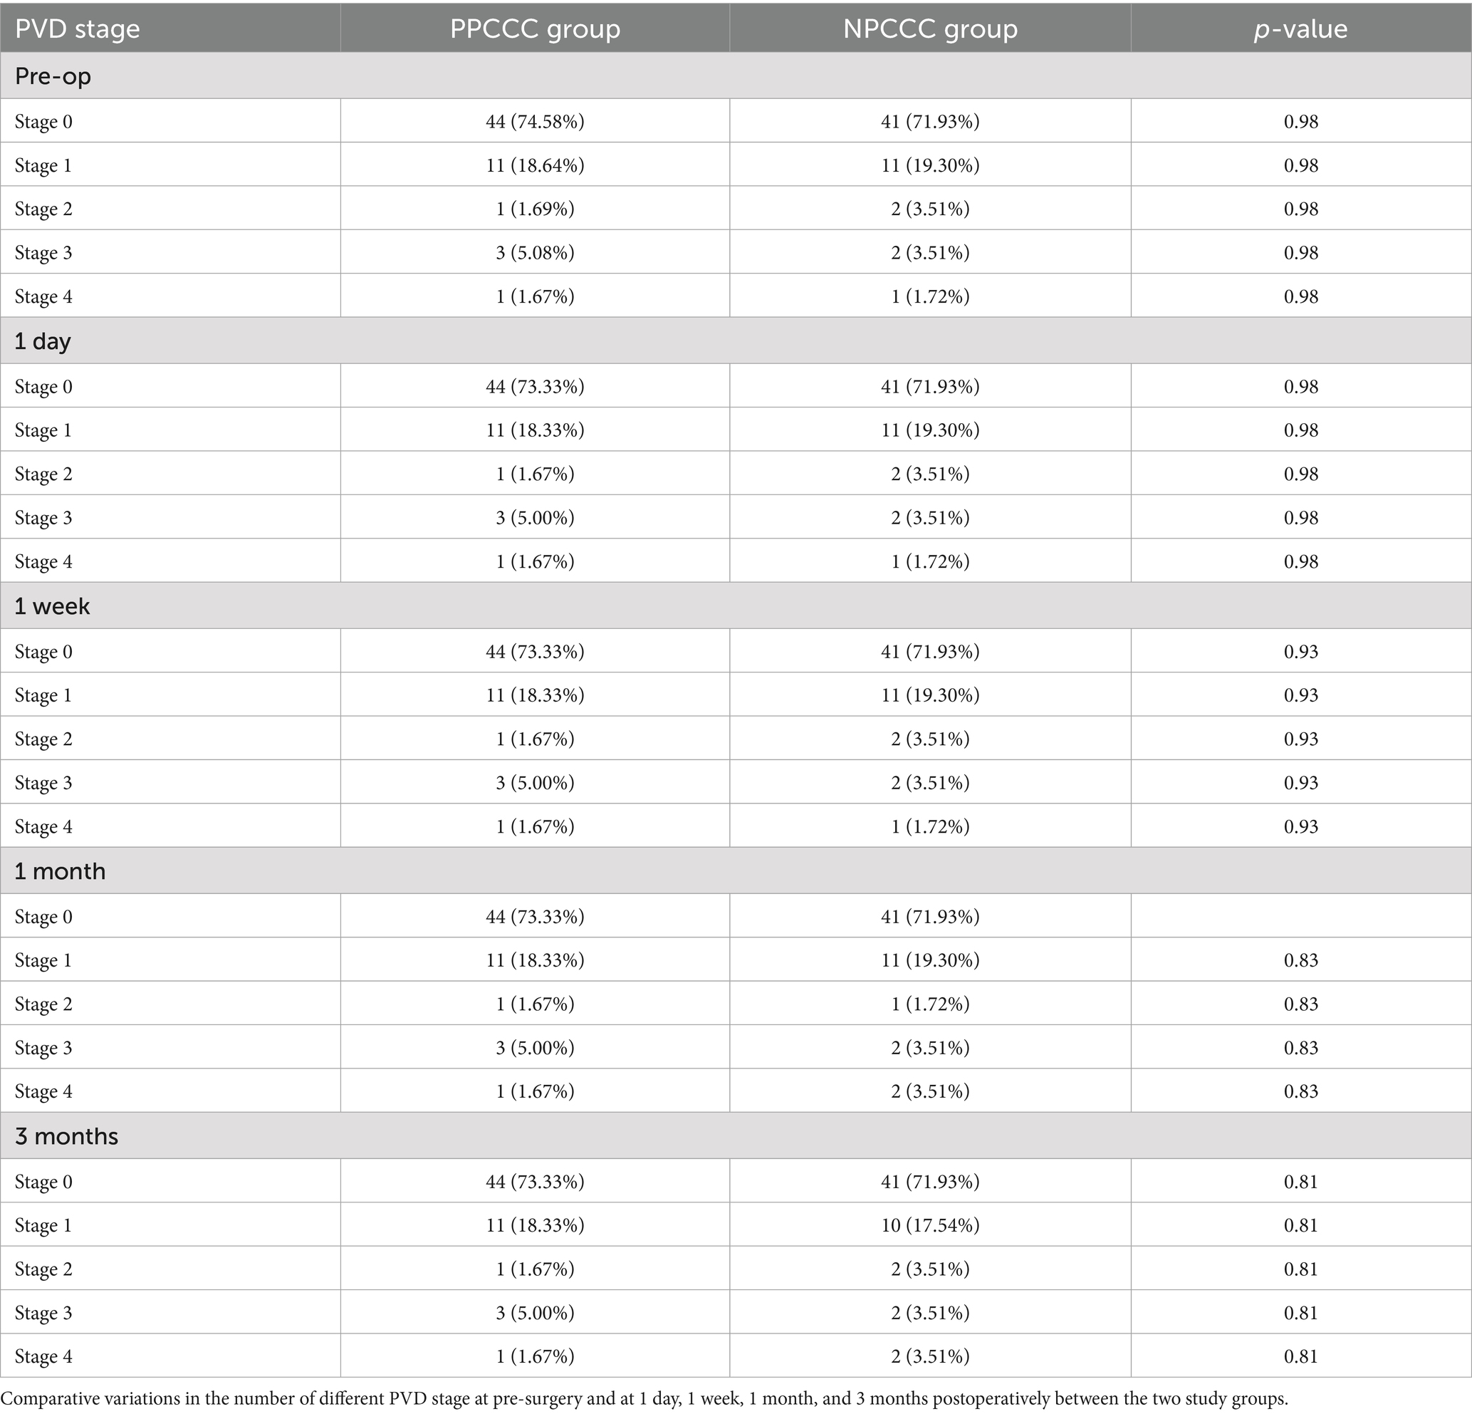Viewport: 1472px width, 1414px height.
Task: Click Stage 2 label under 3 months
Action: (x=43, y=1269)
